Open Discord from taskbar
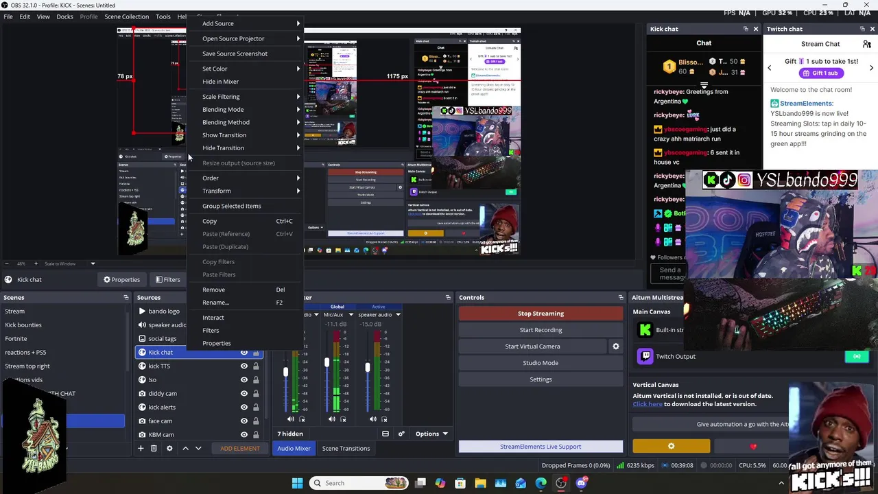This screenshot has width=878, height=494. coord(582,483)
